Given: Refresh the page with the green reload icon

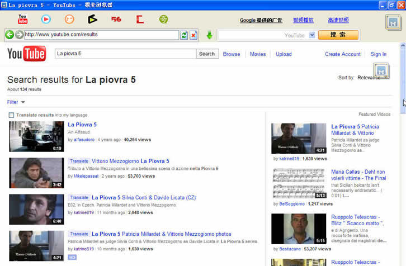Looking at the screenshot, I should pyautogui.click(x=184, y=35).
